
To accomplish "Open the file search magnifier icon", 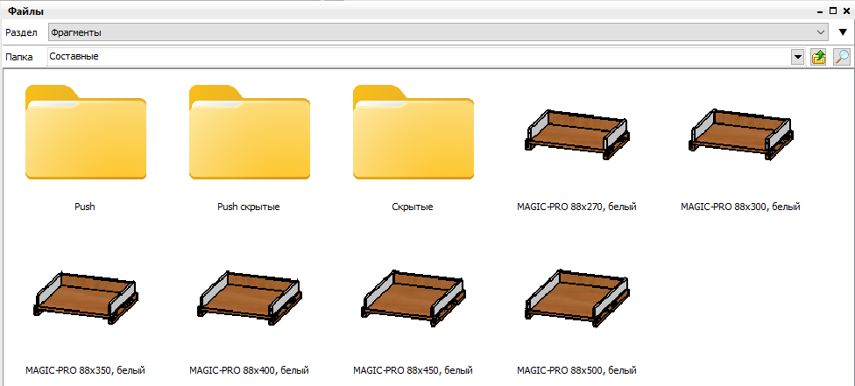I will point(842,57).
